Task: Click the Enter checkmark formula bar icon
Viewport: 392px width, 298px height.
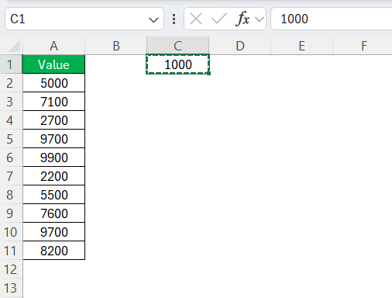Action: pos(219,19)
